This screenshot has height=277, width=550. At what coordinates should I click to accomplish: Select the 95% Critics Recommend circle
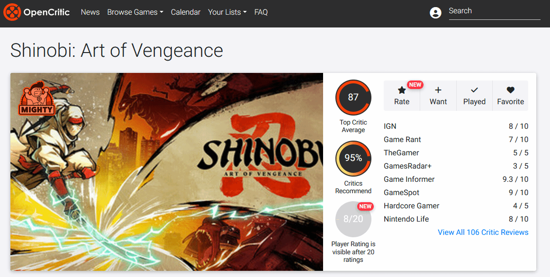click(353, 158)
